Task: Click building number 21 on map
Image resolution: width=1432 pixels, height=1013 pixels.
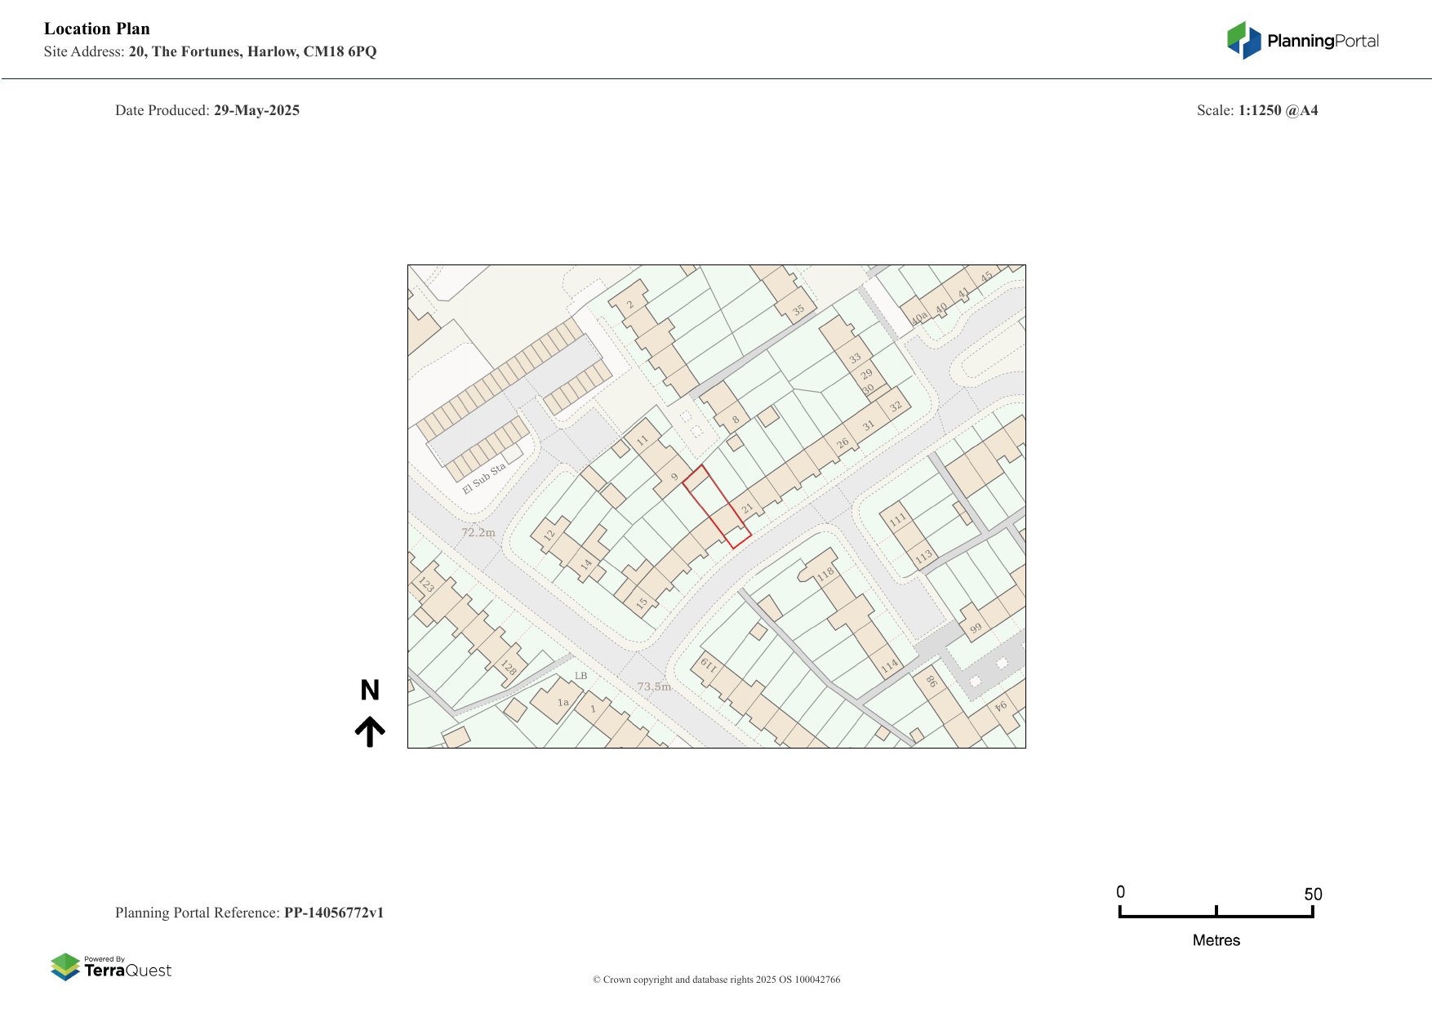Action: [x=747, y=509]
